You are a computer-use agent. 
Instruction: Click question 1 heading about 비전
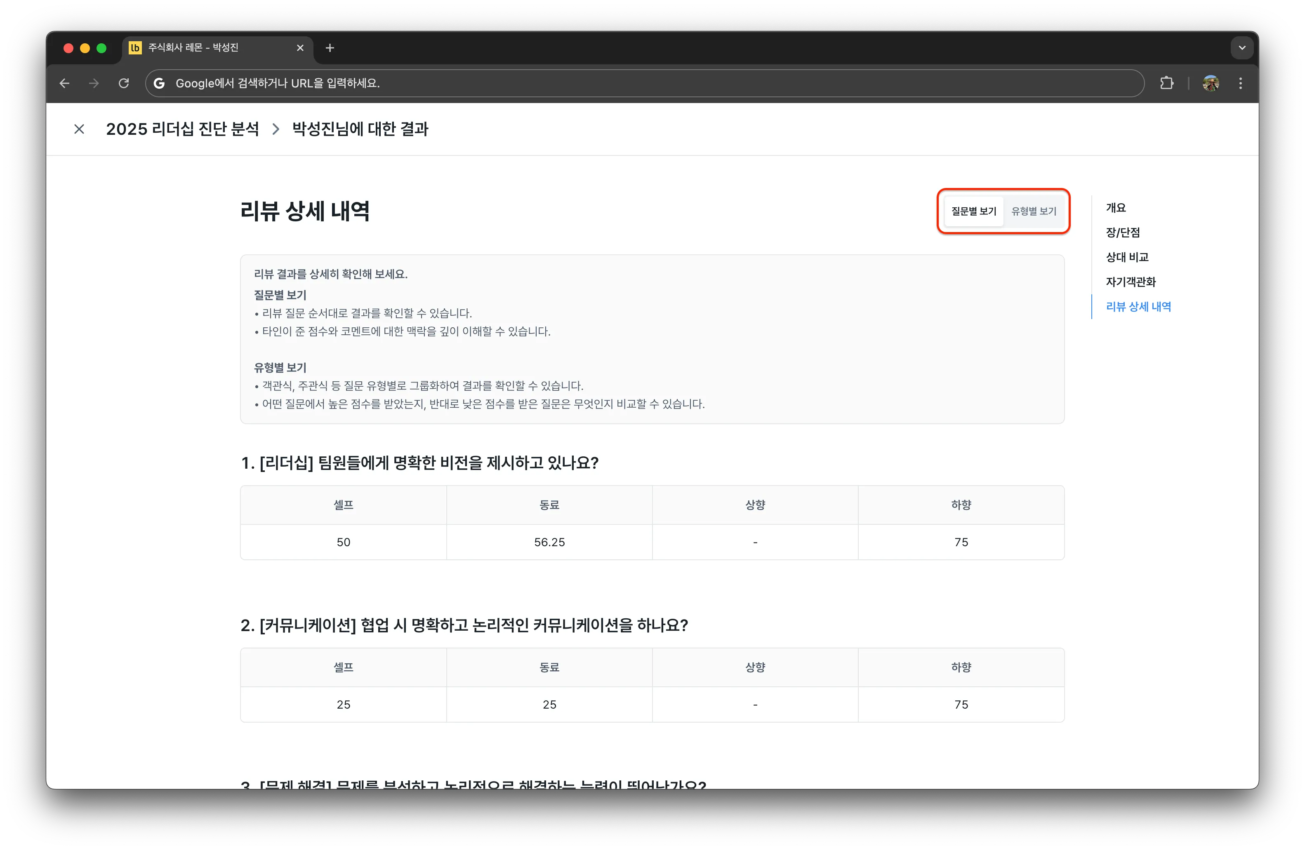click(x=419, y=463)
